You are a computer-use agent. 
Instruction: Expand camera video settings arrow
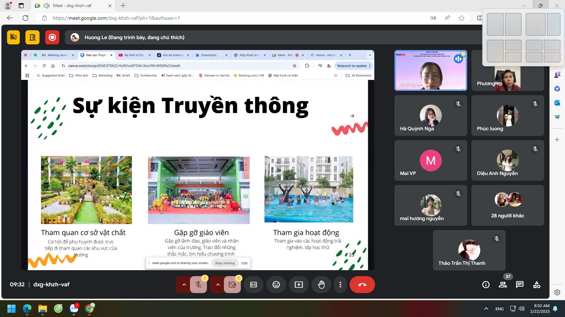click(x=218, y=285)
